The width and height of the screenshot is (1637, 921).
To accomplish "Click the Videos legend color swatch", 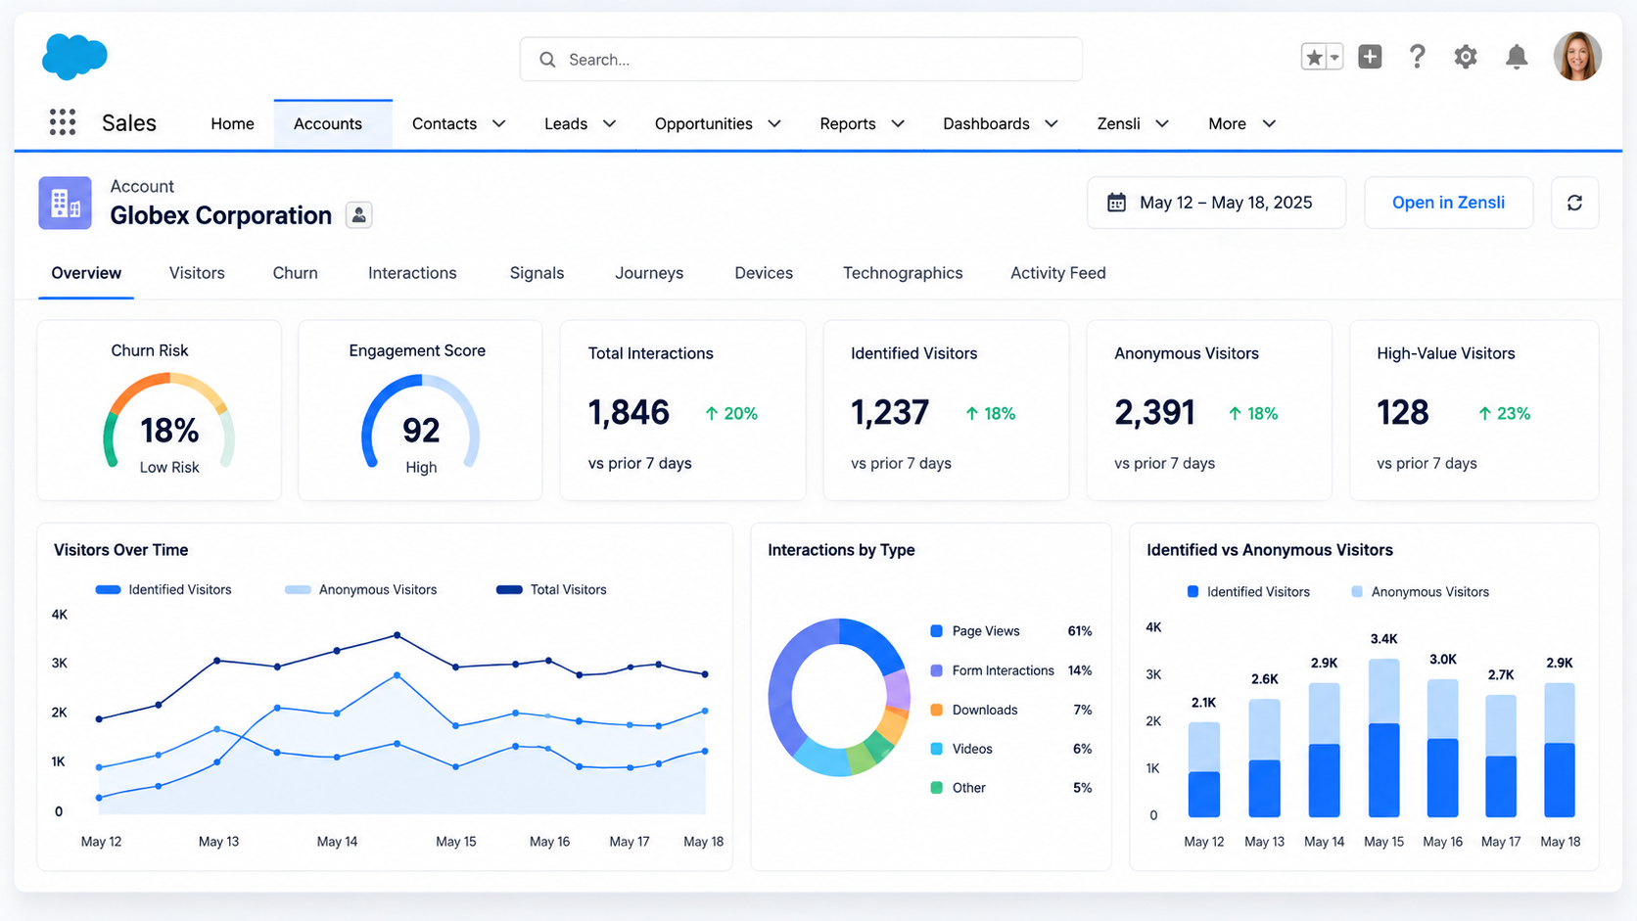I will click(x=936, y=749).
